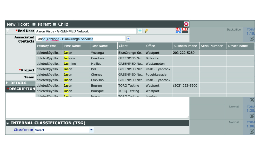Screen dimensions: 260x156
Task: Expand the DETAILS section
Action: (7, 83)
